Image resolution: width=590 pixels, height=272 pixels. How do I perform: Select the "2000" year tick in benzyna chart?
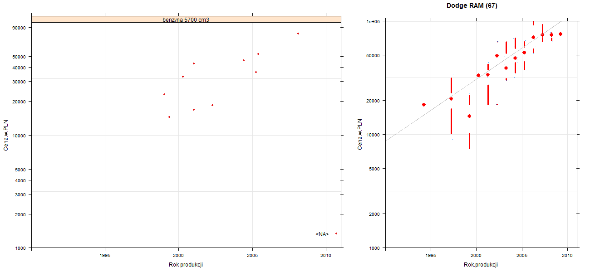tap(178, 256)
